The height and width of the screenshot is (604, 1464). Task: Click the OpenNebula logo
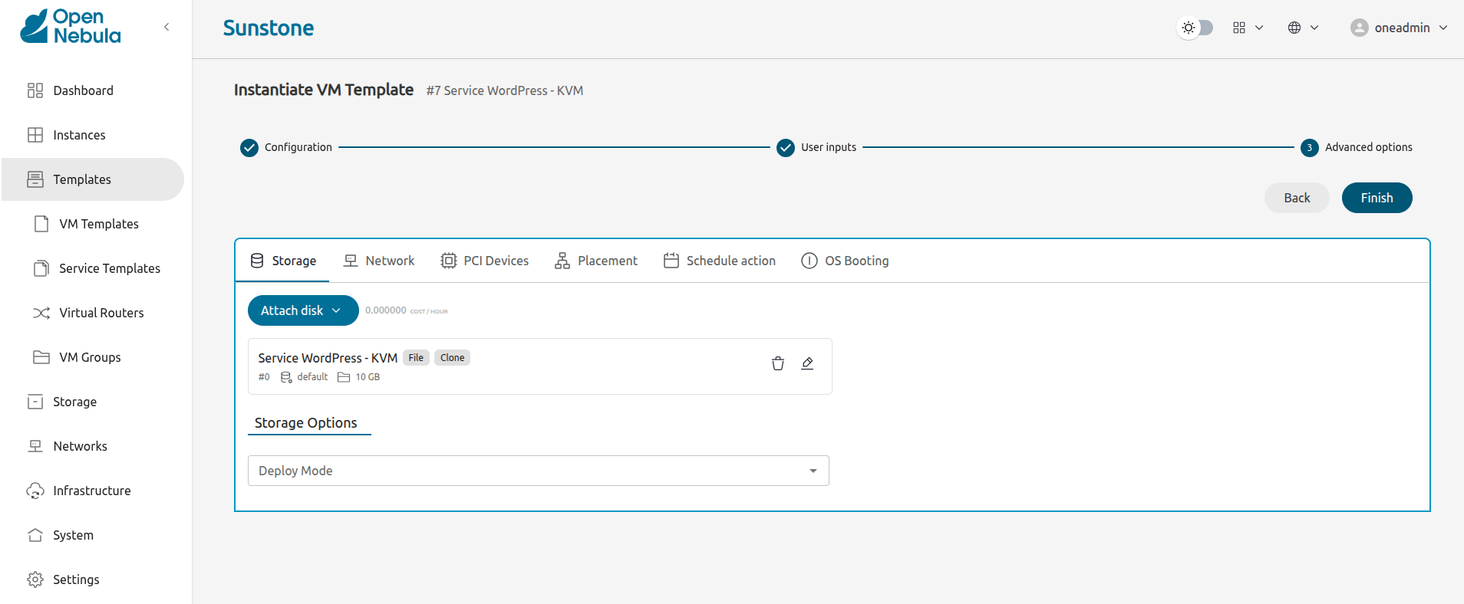[x=71, y=27]
